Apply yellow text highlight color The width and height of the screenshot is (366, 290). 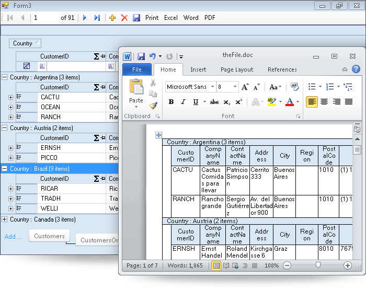pos(272,102)
